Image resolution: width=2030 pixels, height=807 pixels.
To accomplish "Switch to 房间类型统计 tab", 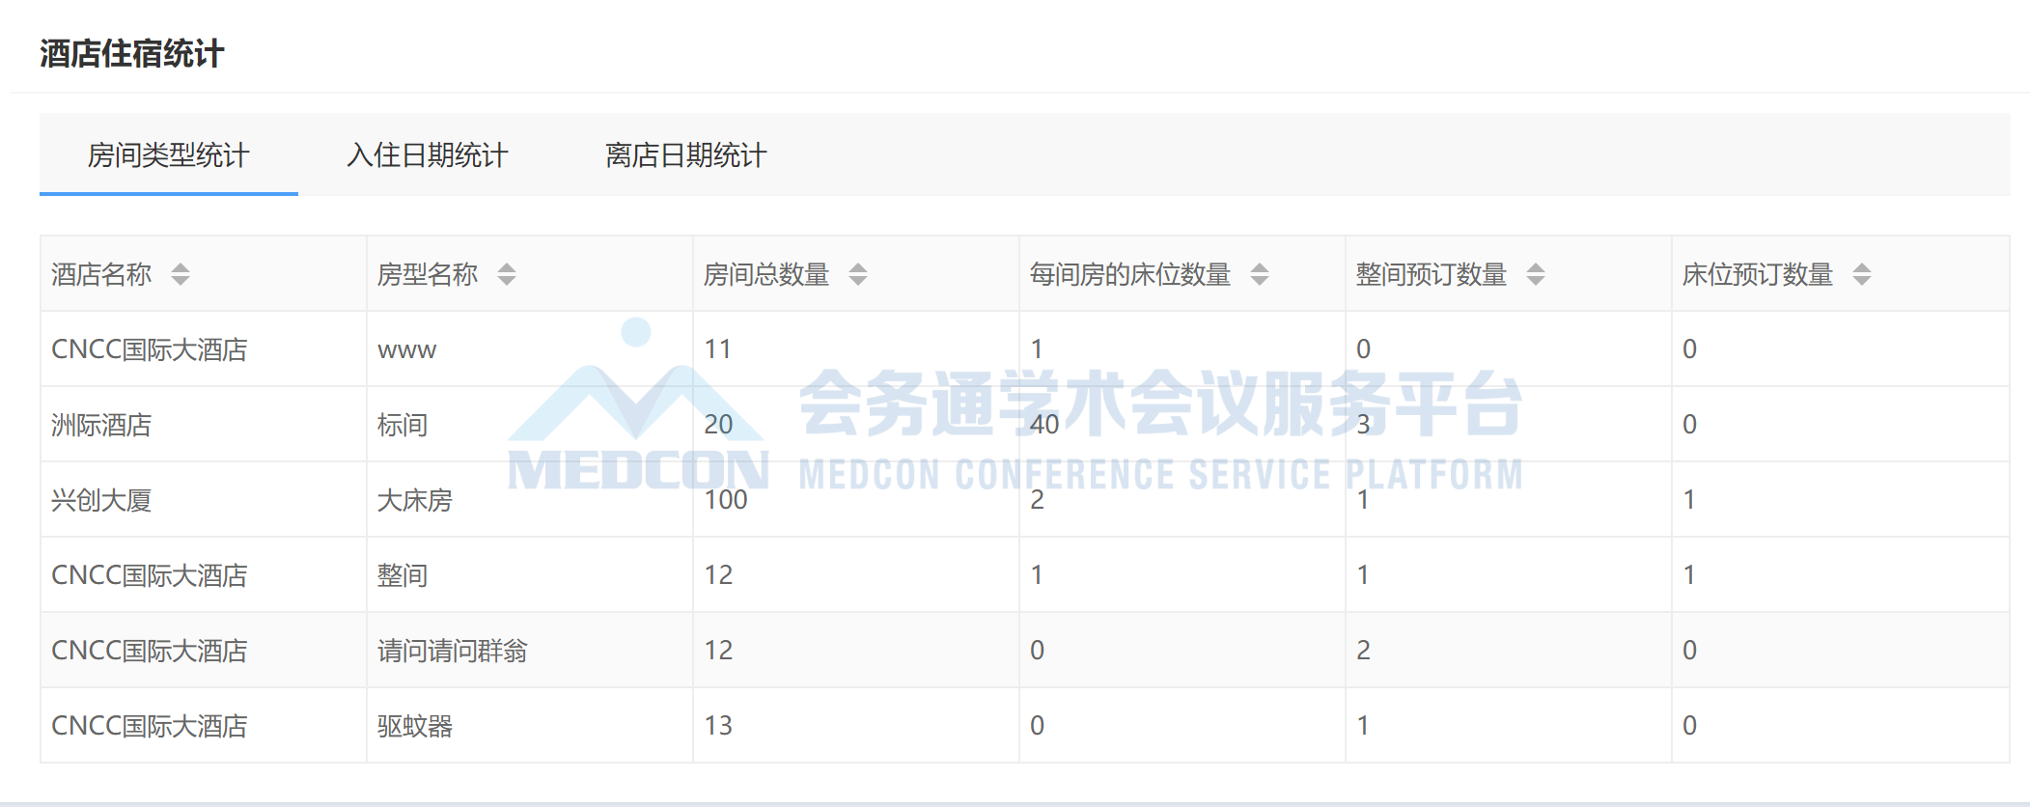I will click(x=169, y=154).
